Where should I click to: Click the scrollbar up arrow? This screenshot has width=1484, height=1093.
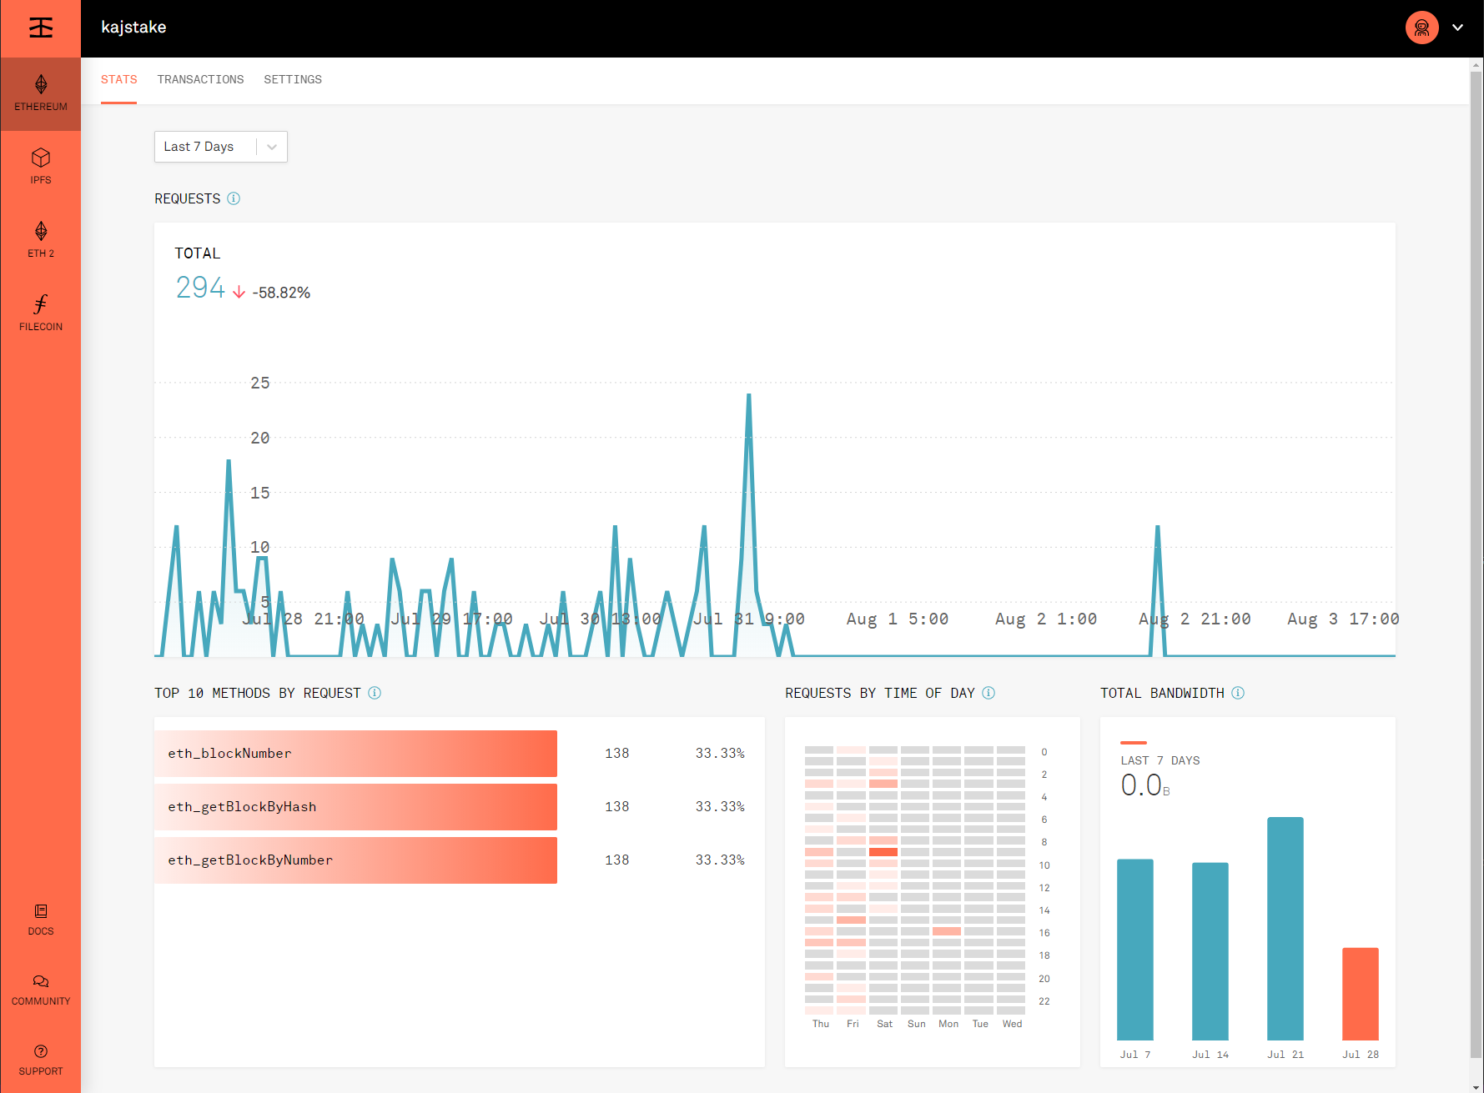[x=1476, y=64]
